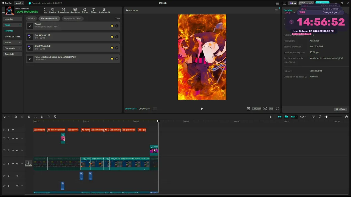This screenshot has width=351, height=197.
Task: Open the Efectos tab icon
Action: (52, 10)
